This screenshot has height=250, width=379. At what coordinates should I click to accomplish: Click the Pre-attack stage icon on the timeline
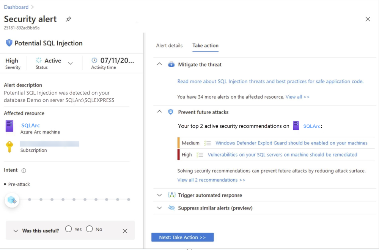point(12,200)
